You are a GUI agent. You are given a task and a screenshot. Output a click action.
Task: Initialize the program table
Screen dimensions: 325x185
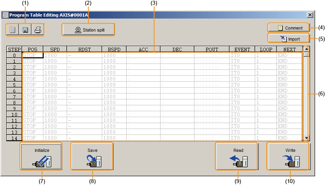[41, 157]
